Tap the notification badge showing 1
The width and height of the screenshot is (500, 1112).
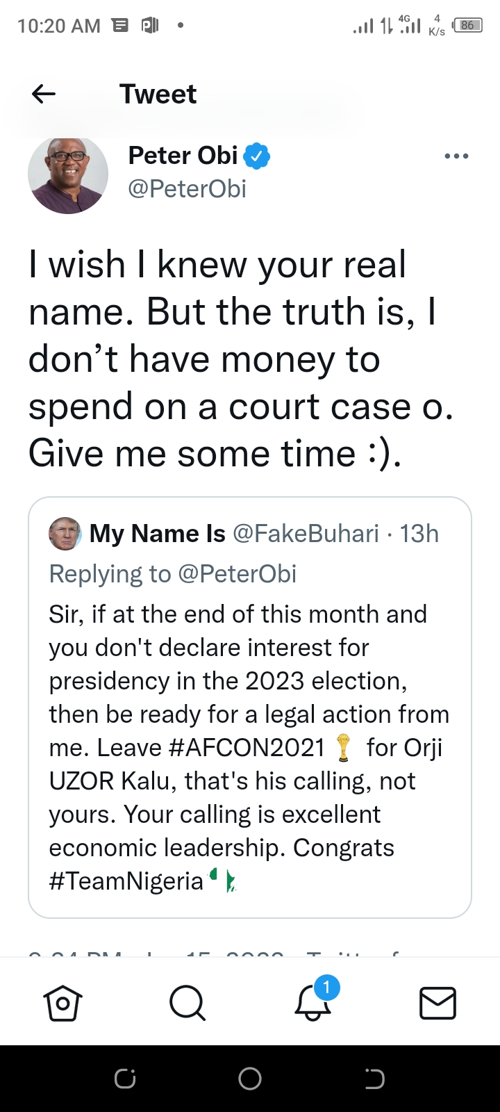326,987
